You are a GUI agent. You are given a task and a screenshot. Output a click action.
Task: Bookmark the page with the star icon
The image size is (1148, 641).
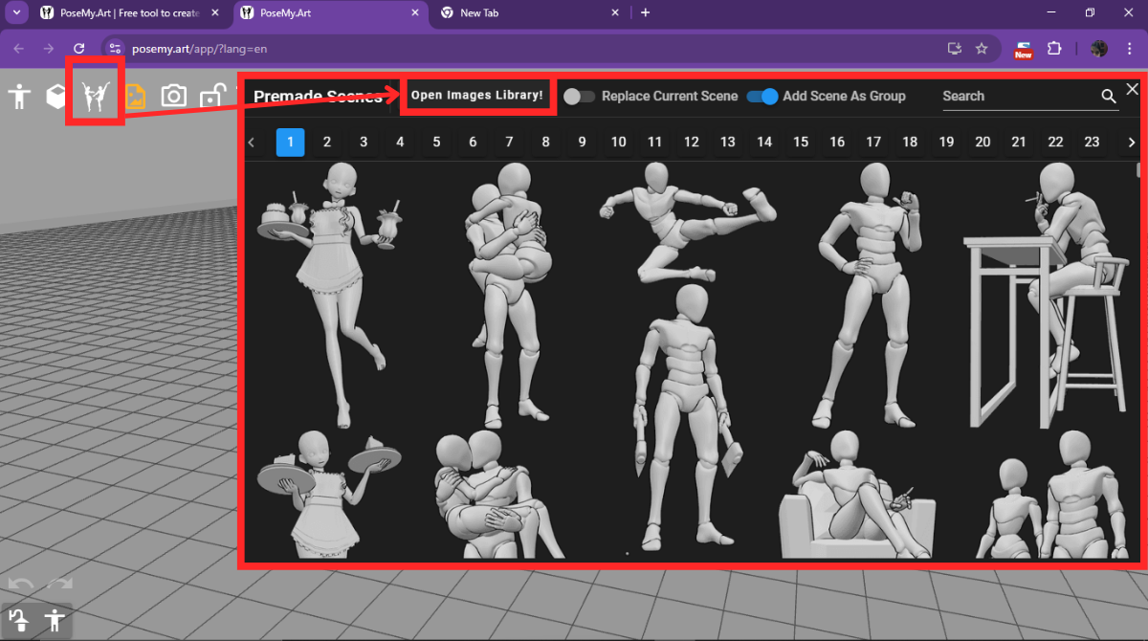(x=982, y=48)
